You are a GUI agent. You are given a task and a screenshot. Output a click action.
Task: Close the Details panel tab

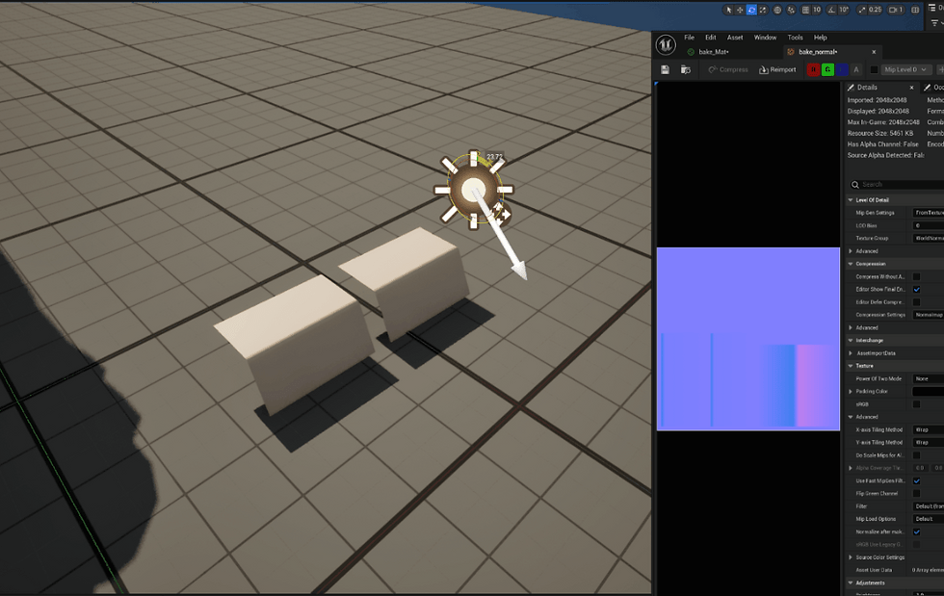911,88
